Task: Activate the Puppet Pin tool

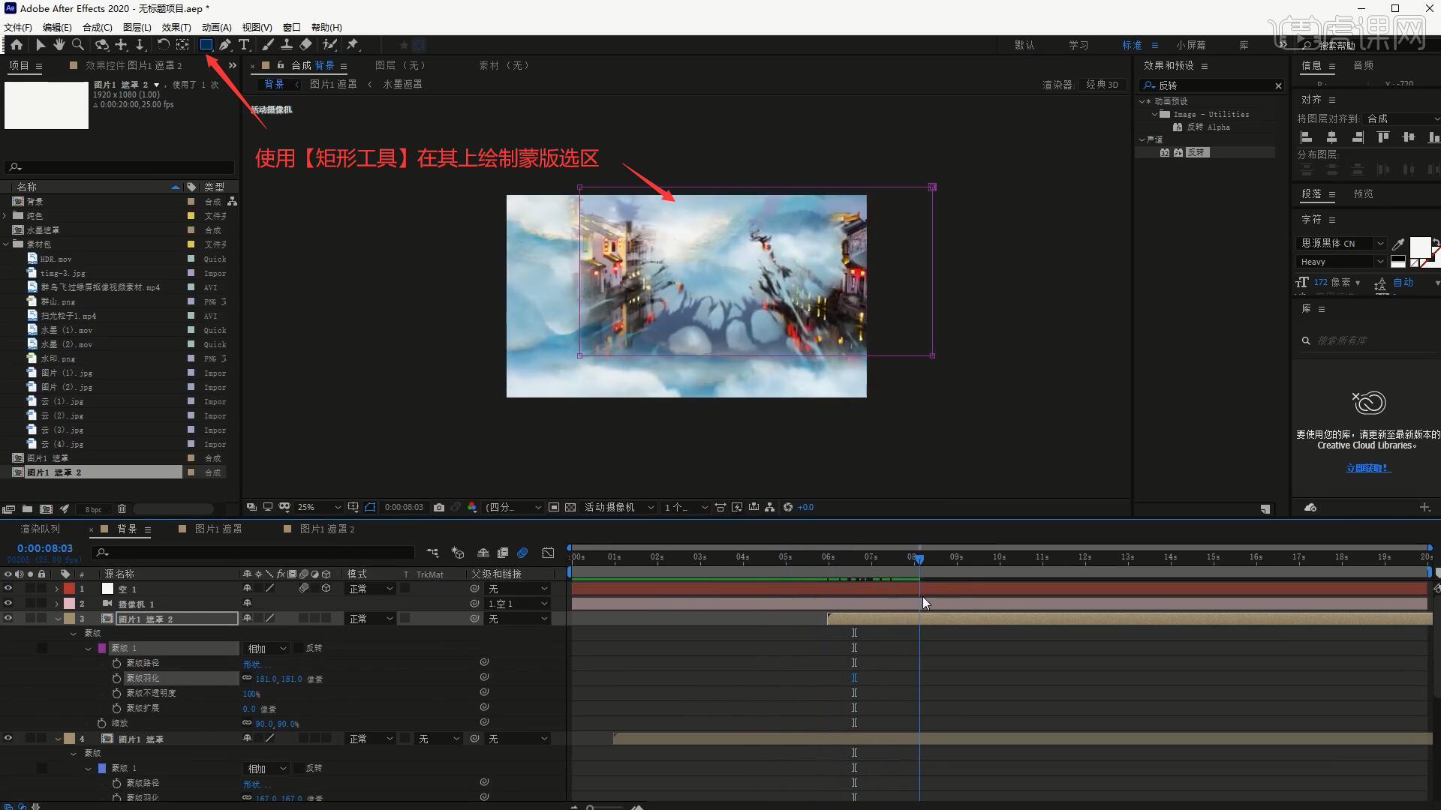Action: point(353,45)
